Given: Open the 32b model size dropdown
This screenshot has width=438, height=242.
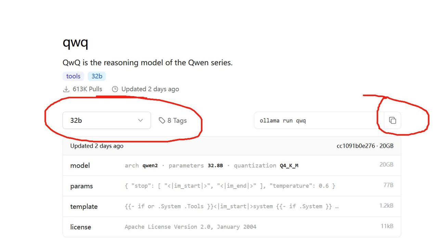Looking at the screenshot, I should click(x=106, y=120).
